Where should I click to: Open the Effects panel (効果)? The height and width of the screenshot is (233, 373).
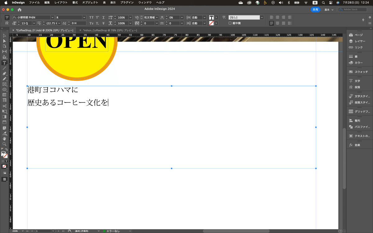pyautogui.click(x=354, y=145)
